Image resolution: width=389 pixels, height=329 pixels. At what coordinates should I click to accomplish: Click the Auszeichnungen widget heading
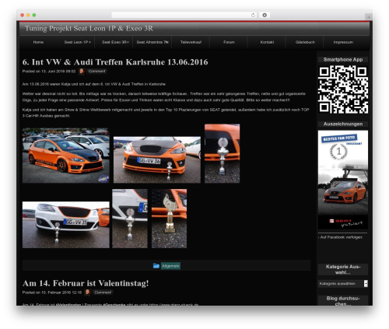click(343, 124)
